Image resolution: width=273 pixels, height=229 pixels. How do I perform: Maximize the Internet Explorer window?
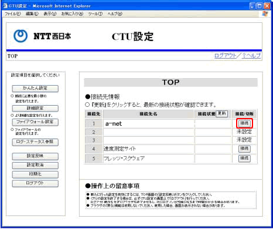pos(260,6)
